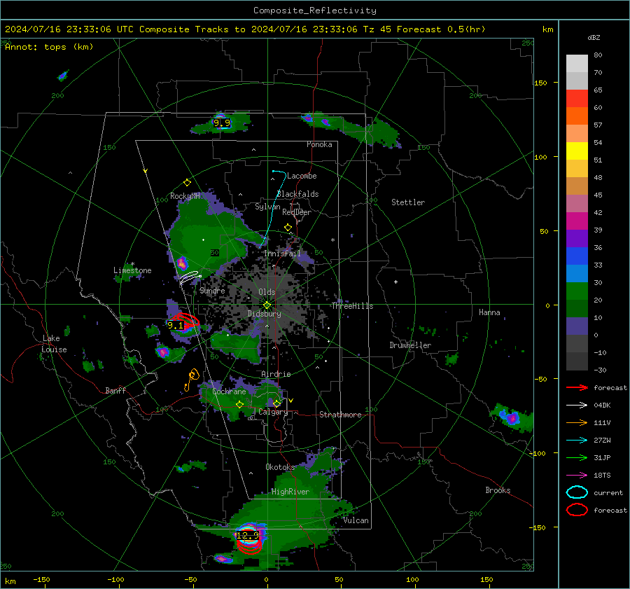Click the top light-grey 80 dBZ swatch
The image size is (630, 589).
(x=577, y=64)
